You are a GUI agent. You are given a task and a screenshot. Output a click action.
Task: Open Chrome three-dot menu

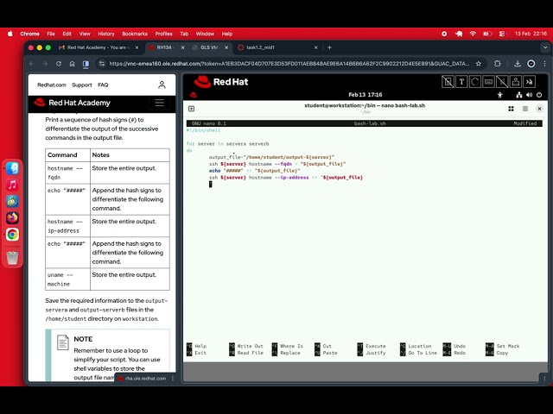[x=544, y=64]
